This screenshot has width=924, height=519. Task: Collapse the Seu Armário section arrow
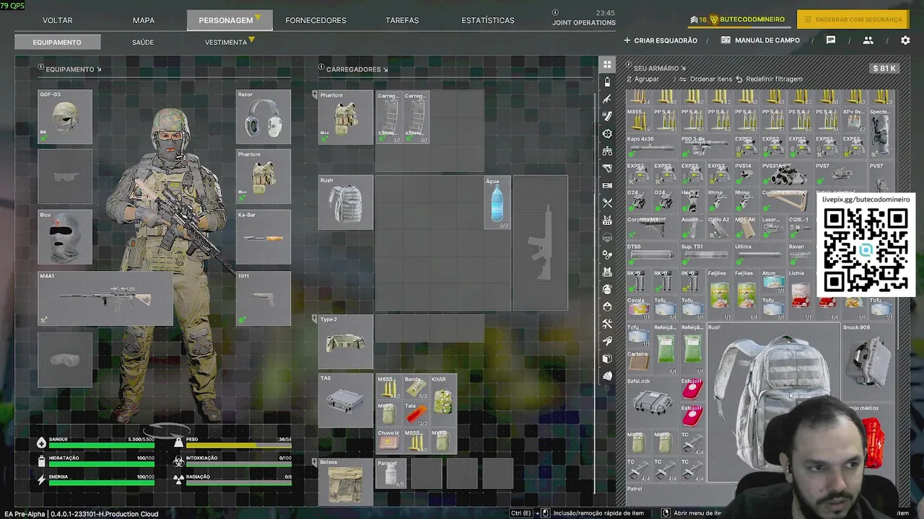click(x=683, y=68)
